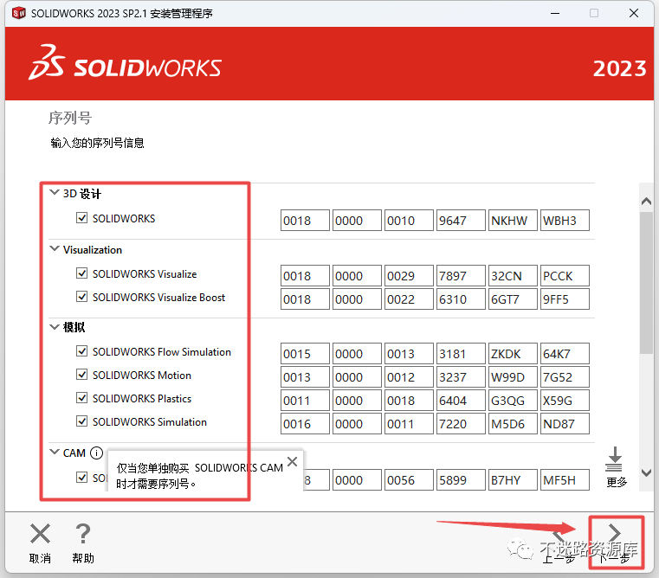Click Simulation serial field 7220

tap(461, 424)
